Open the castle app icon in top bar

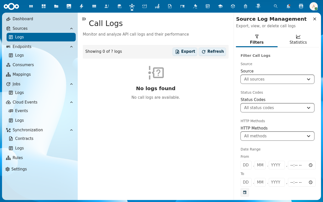157,6
